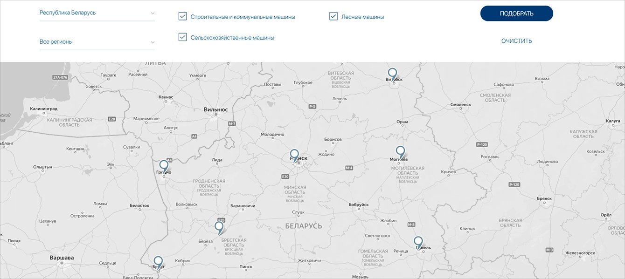Click the Лида city label on map
625x279 pixels.
point(217,160)
